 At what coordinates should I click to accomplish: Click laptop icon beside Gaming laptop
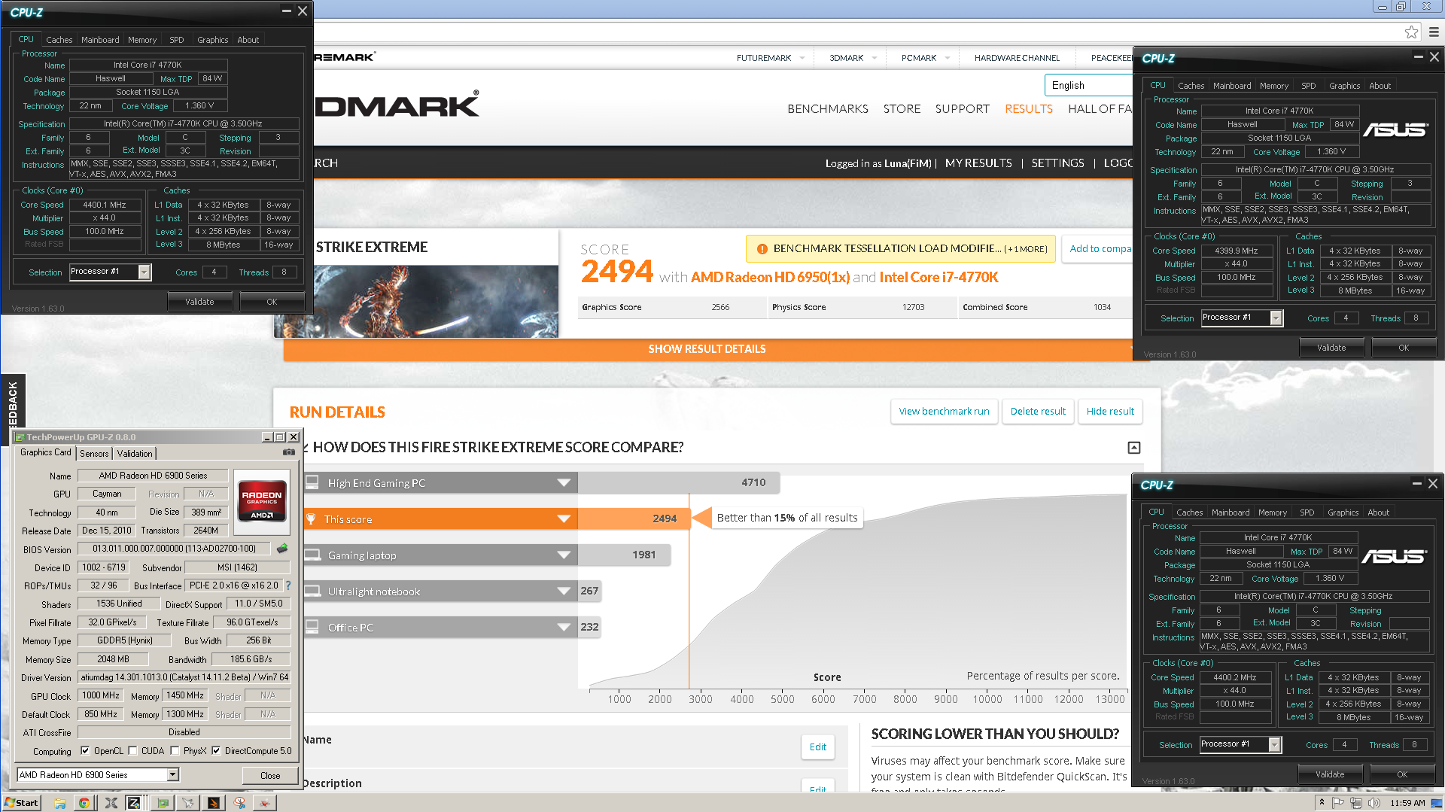(x=312, y=555)
